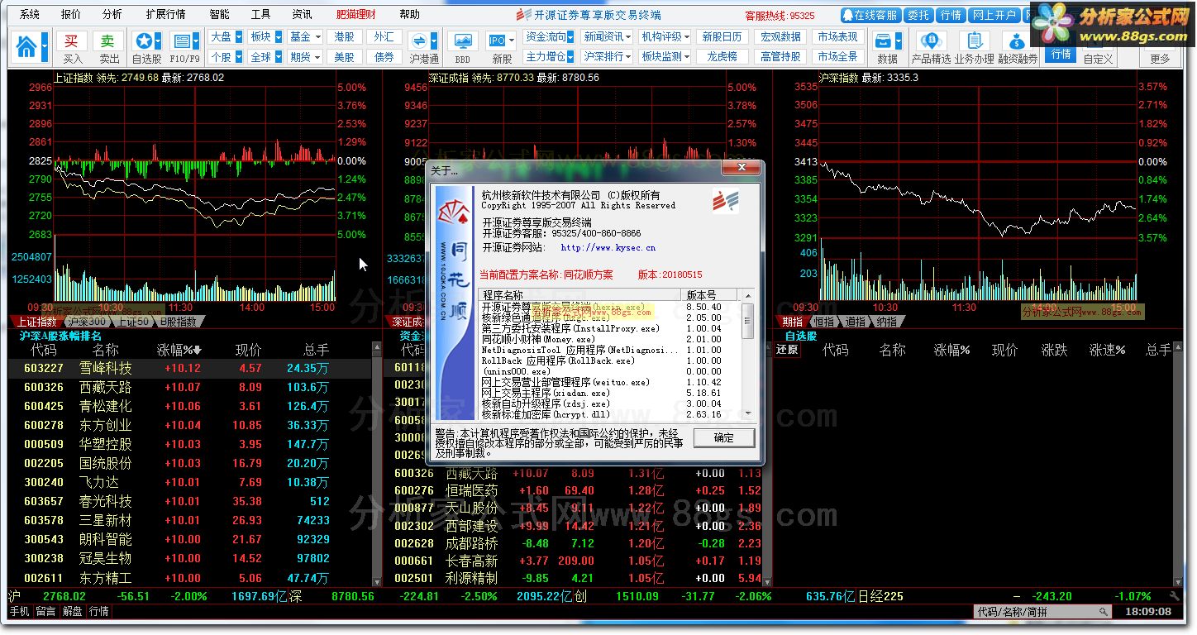The width and height of the screenshot is (1197, 635).
Task: Switch to the 上证50 index tab
Action: 132,322
